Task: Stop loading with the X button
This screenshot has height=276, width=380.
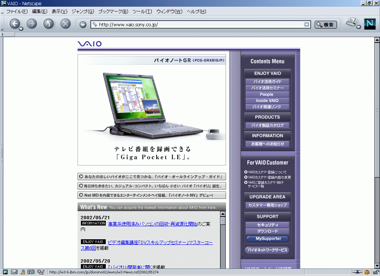Action: click(x=65, y=24)
